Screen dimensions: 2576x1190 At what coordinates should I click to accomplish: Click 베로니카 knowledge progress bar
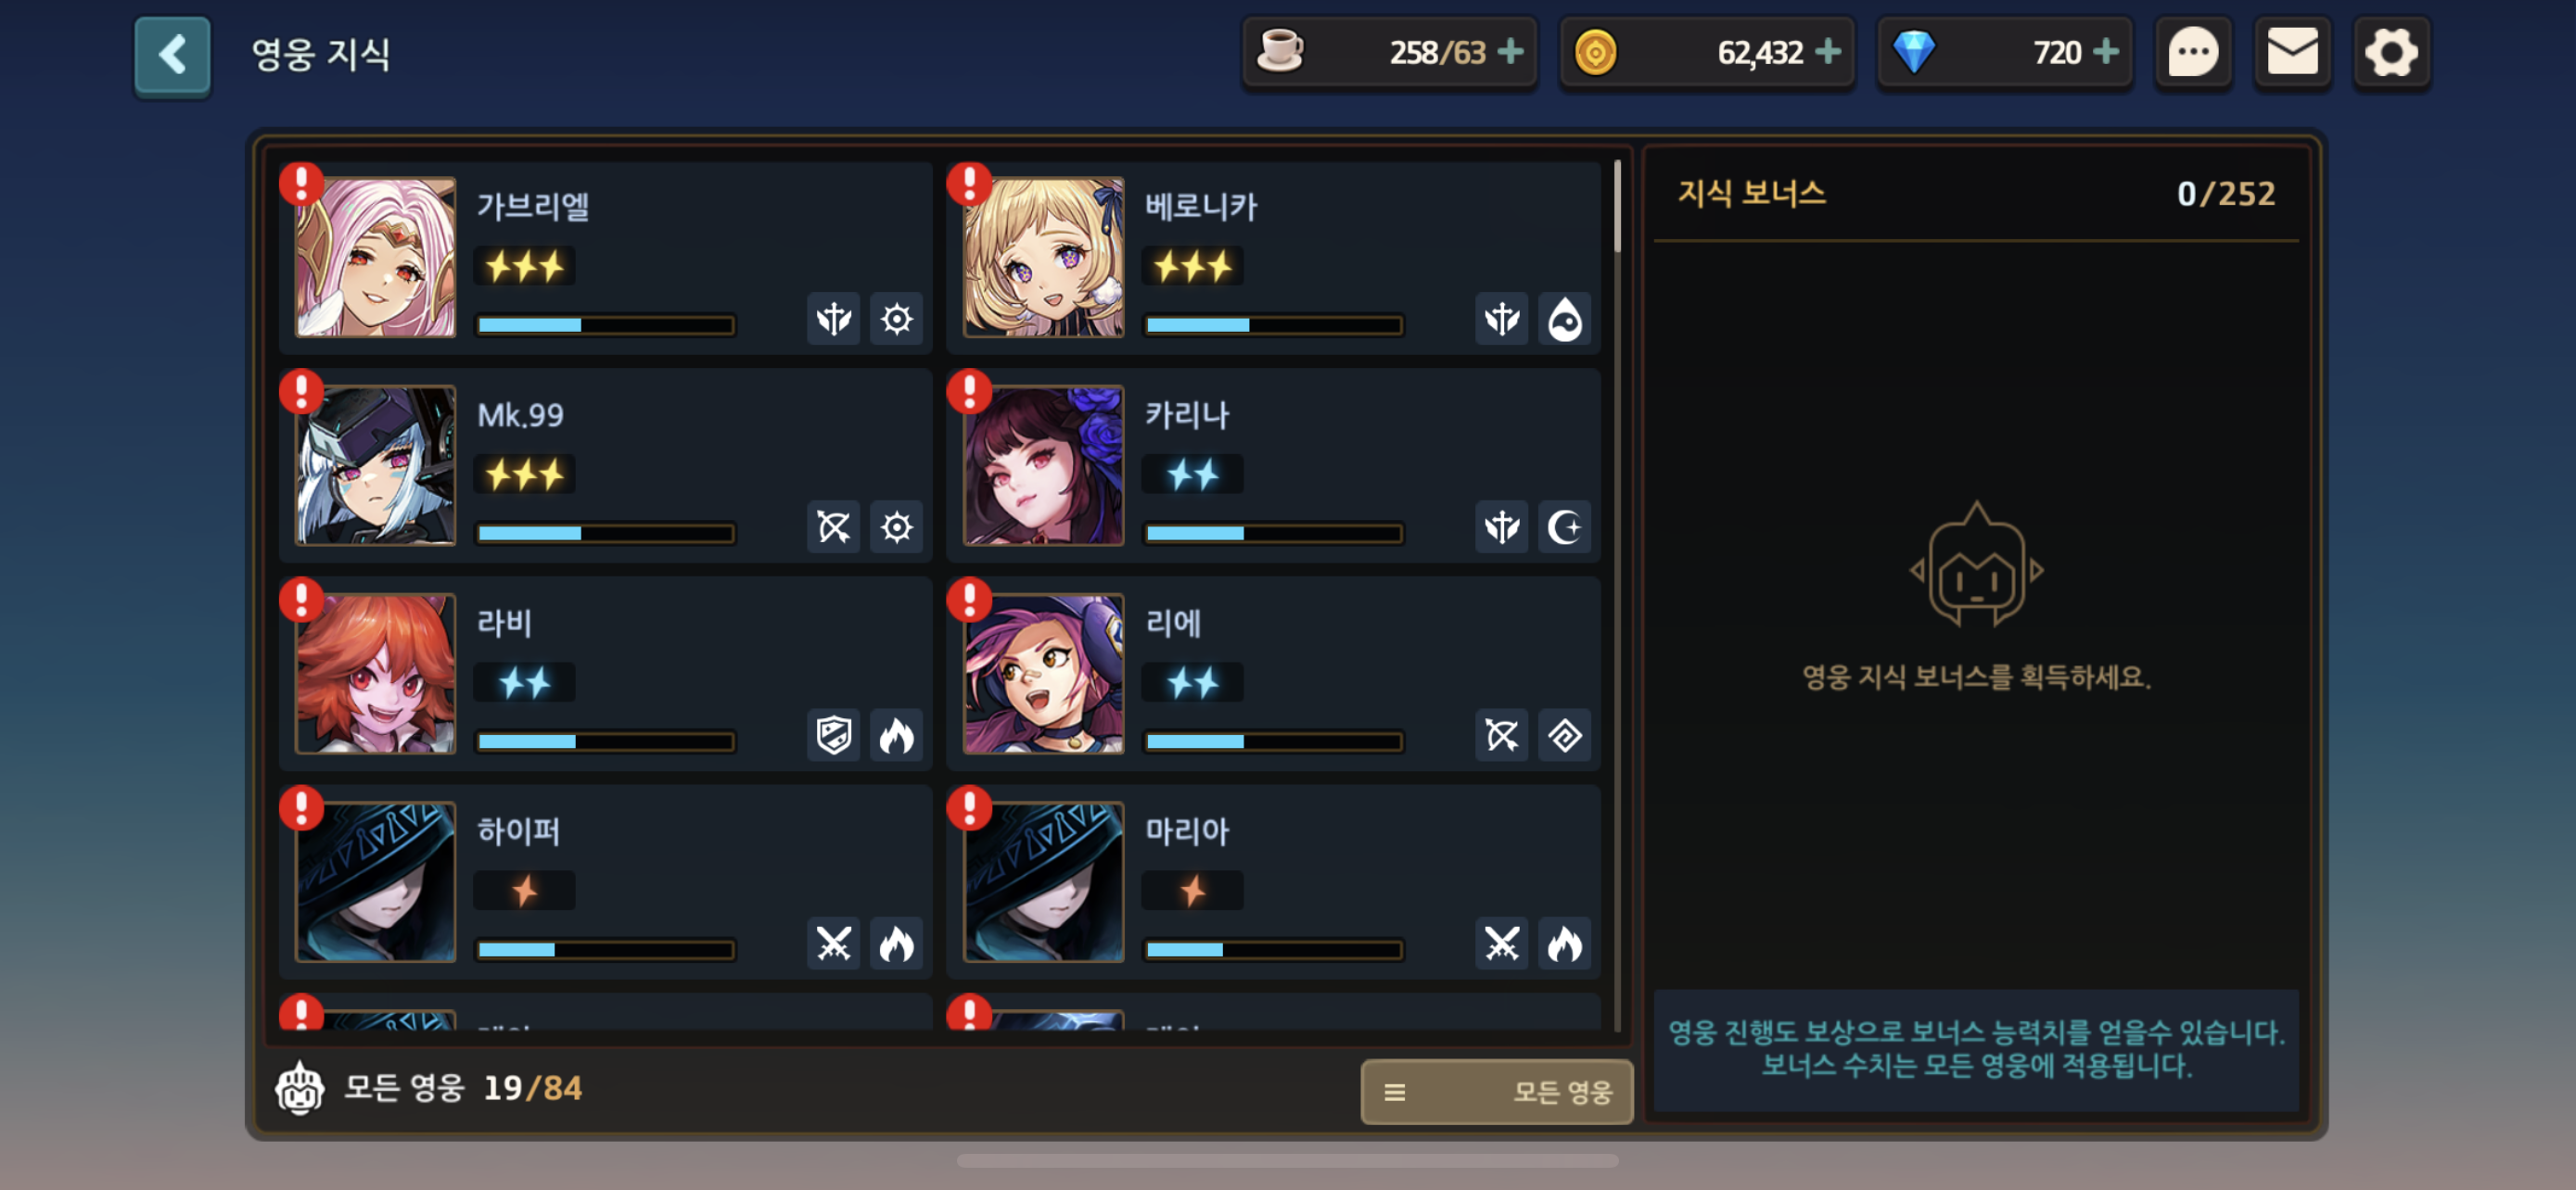coord(1273,324)
